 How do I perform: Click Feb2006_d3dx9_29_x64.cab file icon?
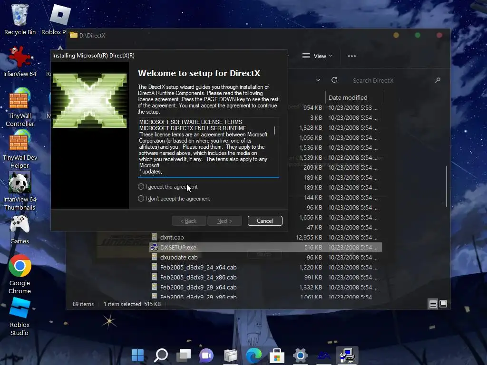coord(154,287)
